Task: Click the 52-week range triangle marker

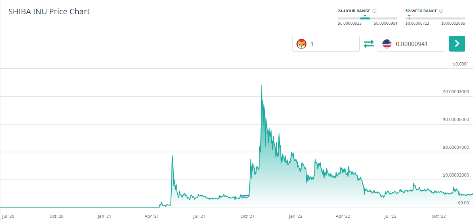Action: (409, 16)
